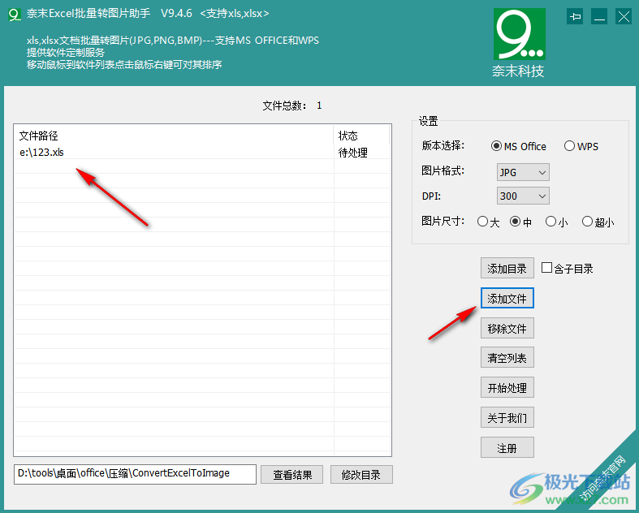Image resolution: width=639 pixels, height=513 pixels.
Task: Choose 小 image size option
Action: [x=556, y=222]
